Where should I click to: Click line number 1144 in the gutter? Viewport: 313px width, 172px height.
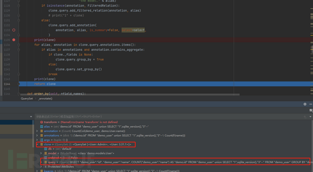point(7,84)
